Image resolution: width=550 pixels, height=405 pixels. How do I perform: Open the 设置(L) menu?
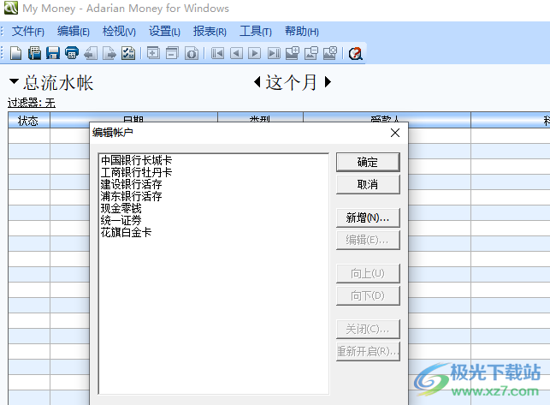click(x=164, y=32)
